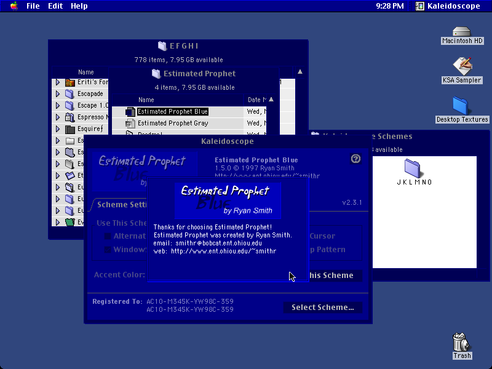Select the green Ev folder icon
This screenshot has height=369, width=492.
coord(70,222)
